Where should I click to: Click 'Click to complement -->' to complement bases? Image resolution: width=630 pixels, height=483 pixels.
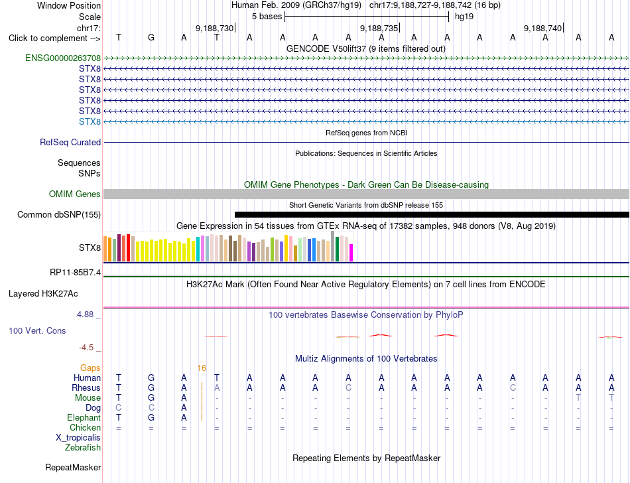[54, 38]
